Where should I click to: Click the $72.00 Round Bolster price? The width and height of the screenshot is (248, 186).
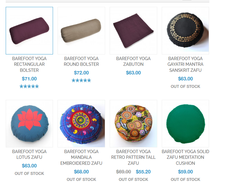(81, 73)
